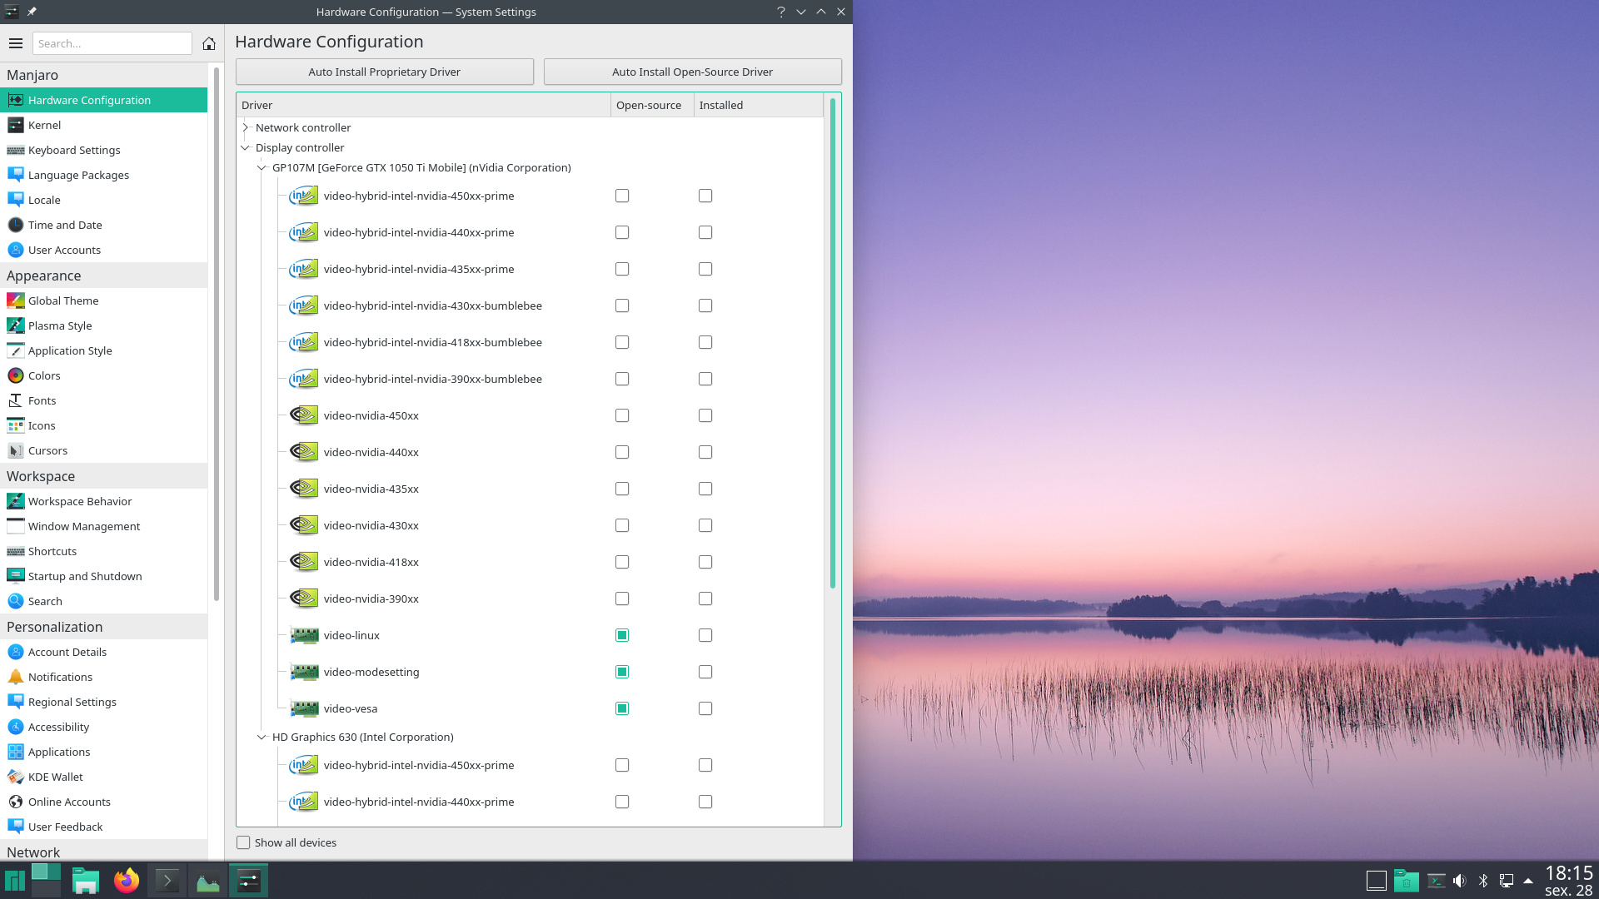The image size is (1599, 899).
Task: Click the Bluetooth tray icon
Action: (x=1483, y=881)
